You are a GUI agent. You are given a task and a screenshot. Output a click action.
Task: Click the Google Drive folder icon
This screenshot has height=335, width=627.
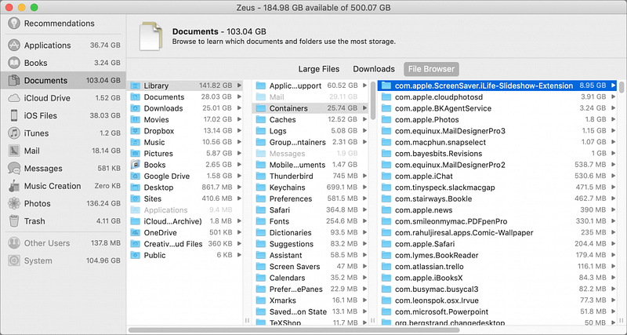click(136, 176)
